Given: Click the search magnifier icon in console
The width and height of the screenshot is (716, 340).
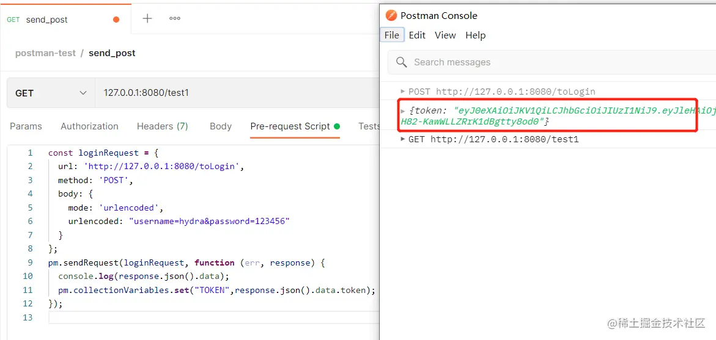Looking at the screenshot, I should click(402, 62).
